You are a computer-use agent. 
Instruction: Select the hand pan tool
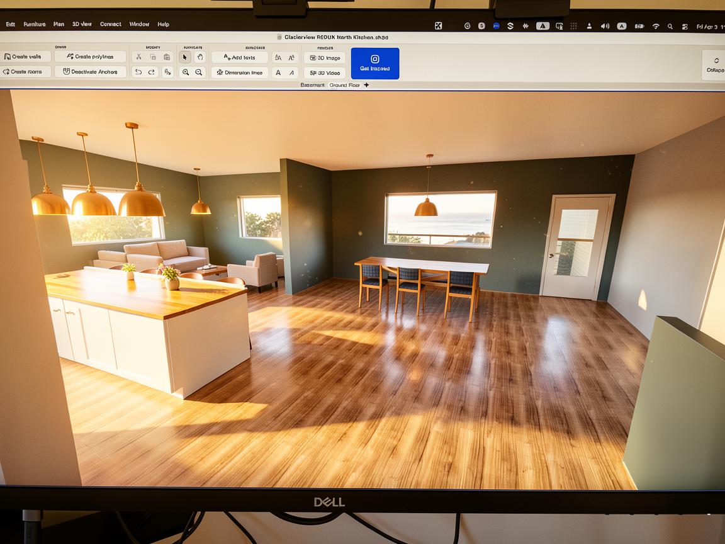point(200,57)
